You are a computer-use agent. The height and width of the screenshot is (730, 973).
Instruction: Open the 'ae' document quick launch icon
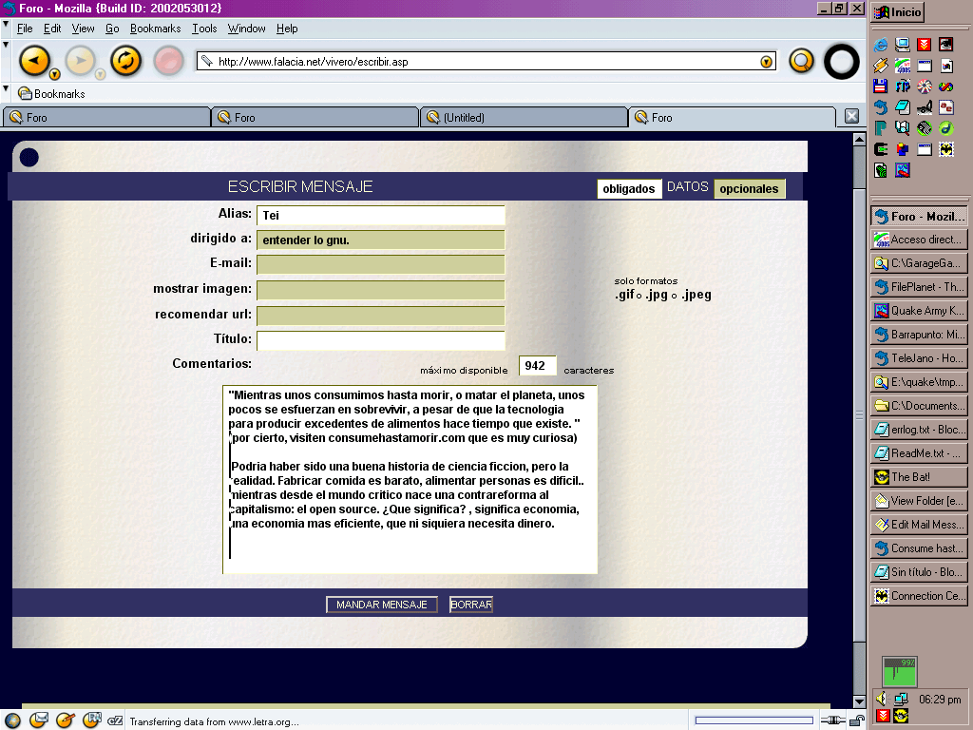tap(946, 107)
